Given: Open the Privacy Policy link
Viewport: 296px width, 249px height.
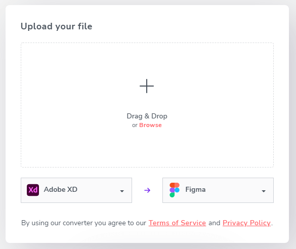Looking at the screenshot, I should tap(247, 223).
